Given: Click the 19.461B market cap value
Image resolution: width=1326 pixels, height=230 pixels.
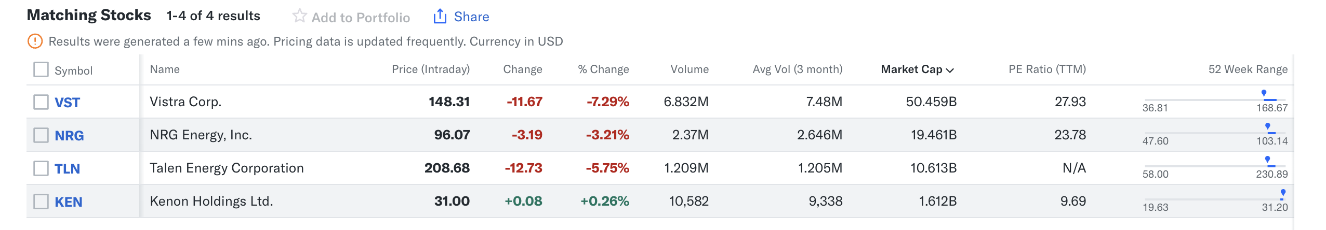Looking at the screenshot, I should [934, 135].
